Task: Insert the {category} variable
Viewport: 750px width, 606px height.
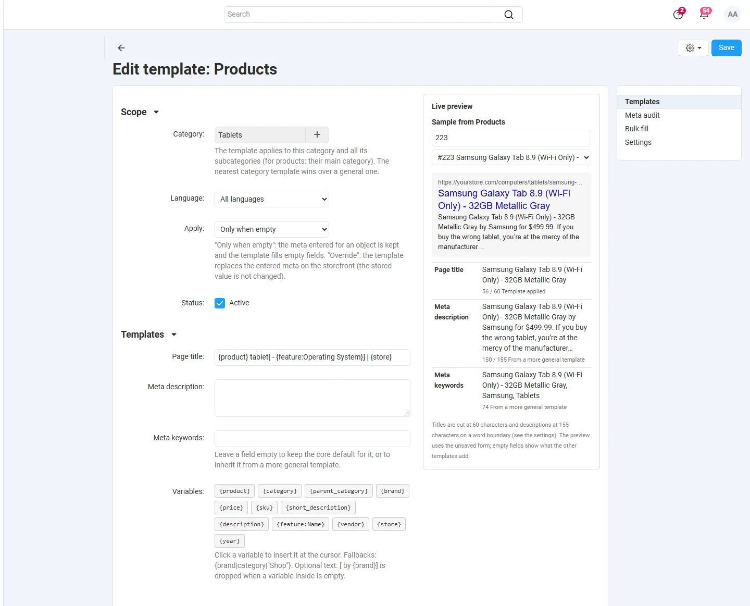Action: [x=280, y=491]
